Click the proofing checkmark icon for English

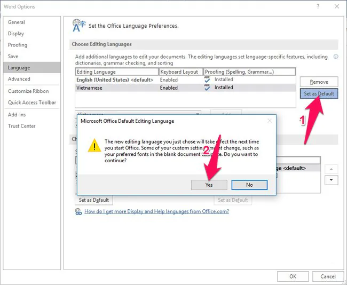(207, 80)
